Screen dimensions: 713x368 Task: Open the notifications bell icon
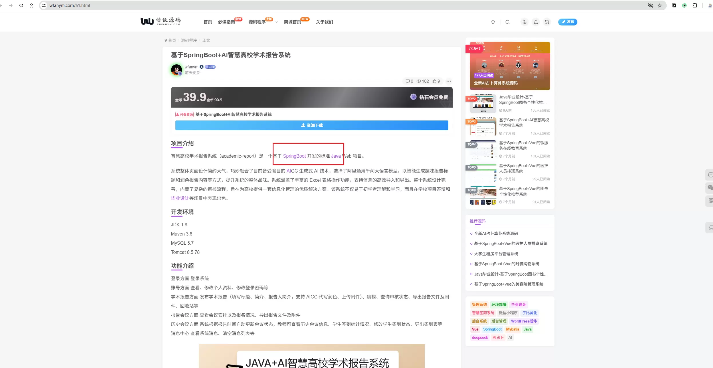click(x=536, y=22)
